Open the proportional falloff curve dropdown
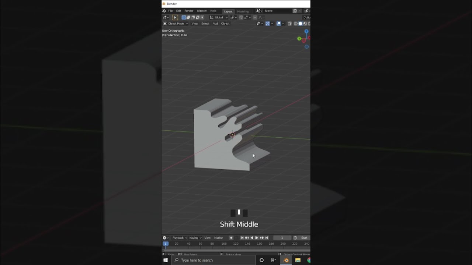 (x=261, y=17)
